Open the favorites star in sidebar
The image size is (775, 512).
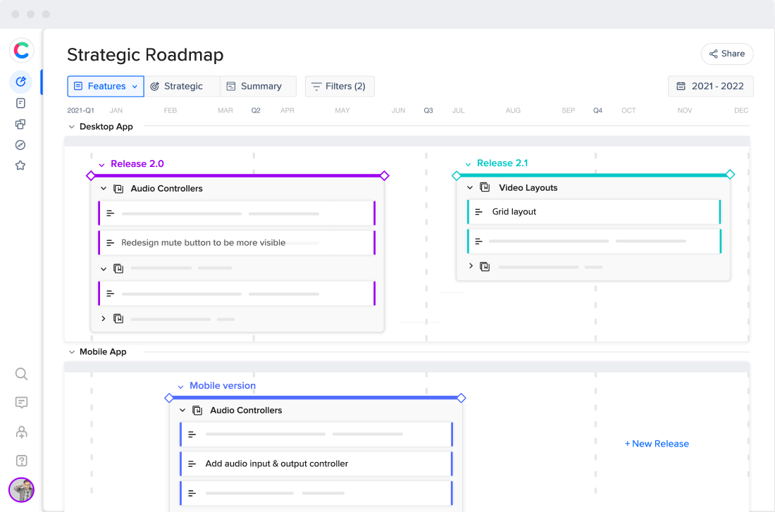[x=20, y=166]
